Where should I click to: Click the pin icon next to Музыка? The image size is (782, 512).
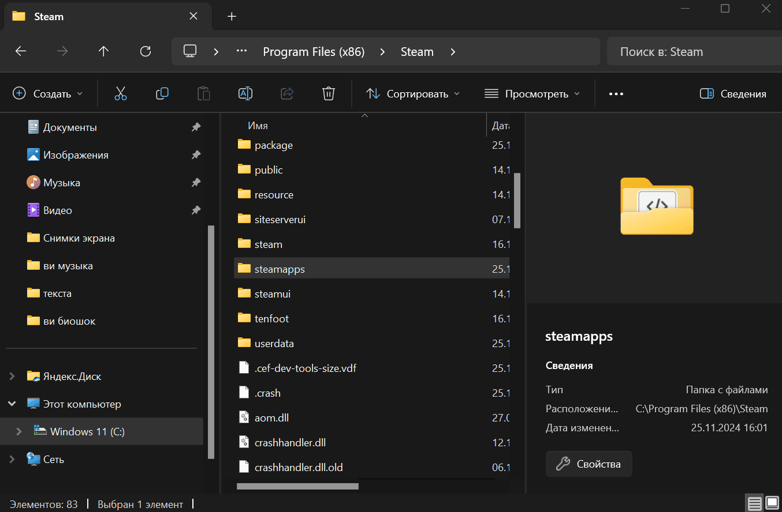click(196, 182)
